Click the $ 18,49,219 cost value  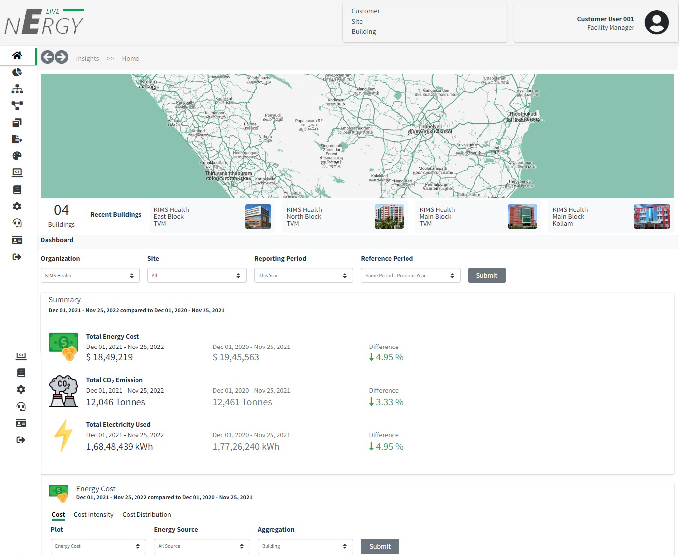109,357
